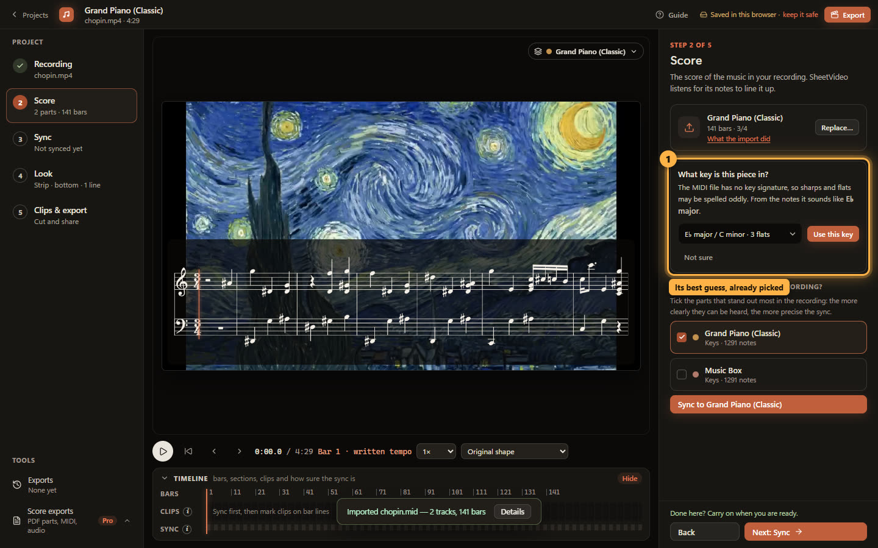Confirm with Use this key
This screenshot has height=548, width=878.
click(x=833, y=234)
